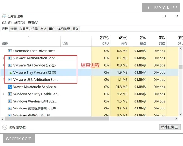Click the 2.3 MB memory value

click(x=122, y=108)
